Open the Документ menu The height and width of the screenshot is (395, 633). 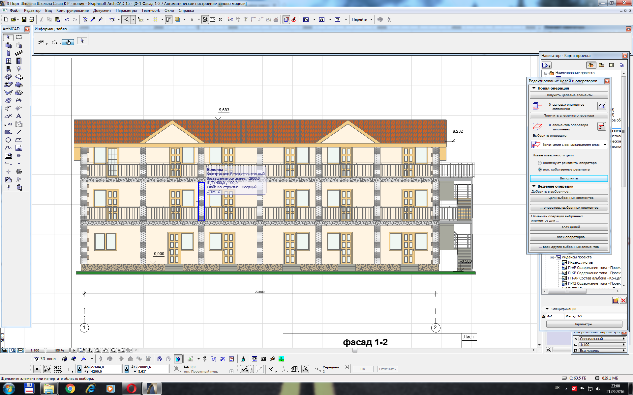102,11
